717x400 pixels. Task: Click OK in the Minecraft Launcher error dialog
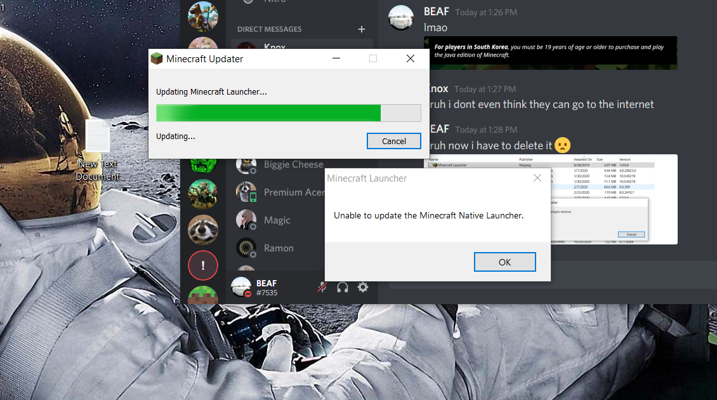click(x=505, y=262)
